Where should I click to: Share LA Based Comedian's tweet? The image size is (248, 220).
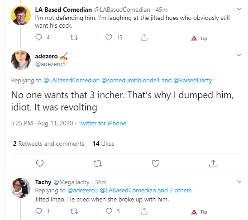[x=144, y=38]
